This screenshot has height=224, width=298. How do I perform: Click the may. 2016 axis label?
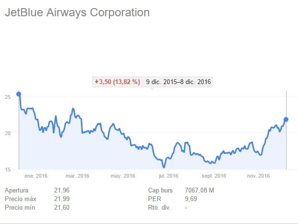coord(123,176)
